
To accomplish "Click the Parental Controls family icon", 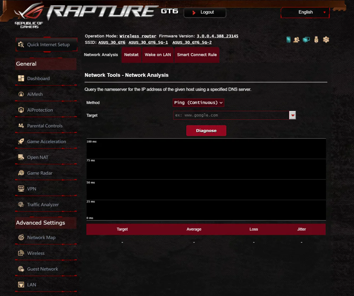I will click(x=21, y=126).
